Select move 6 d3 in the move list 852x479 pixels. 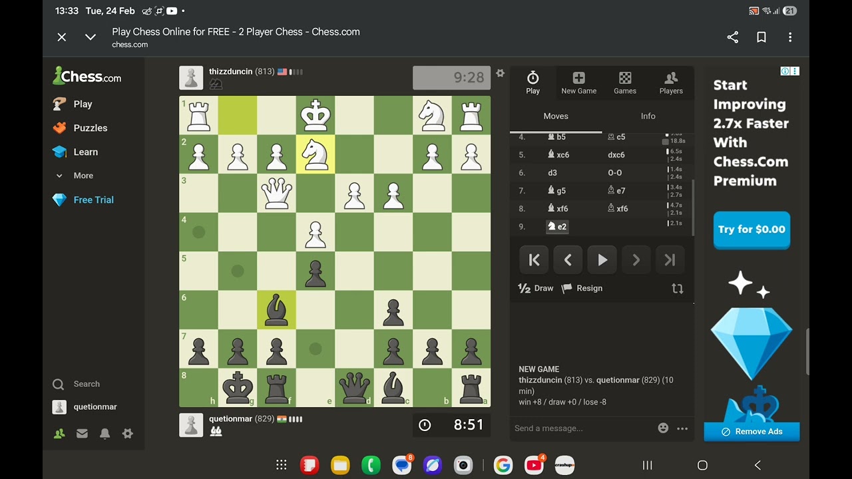[x=552, y=173]
